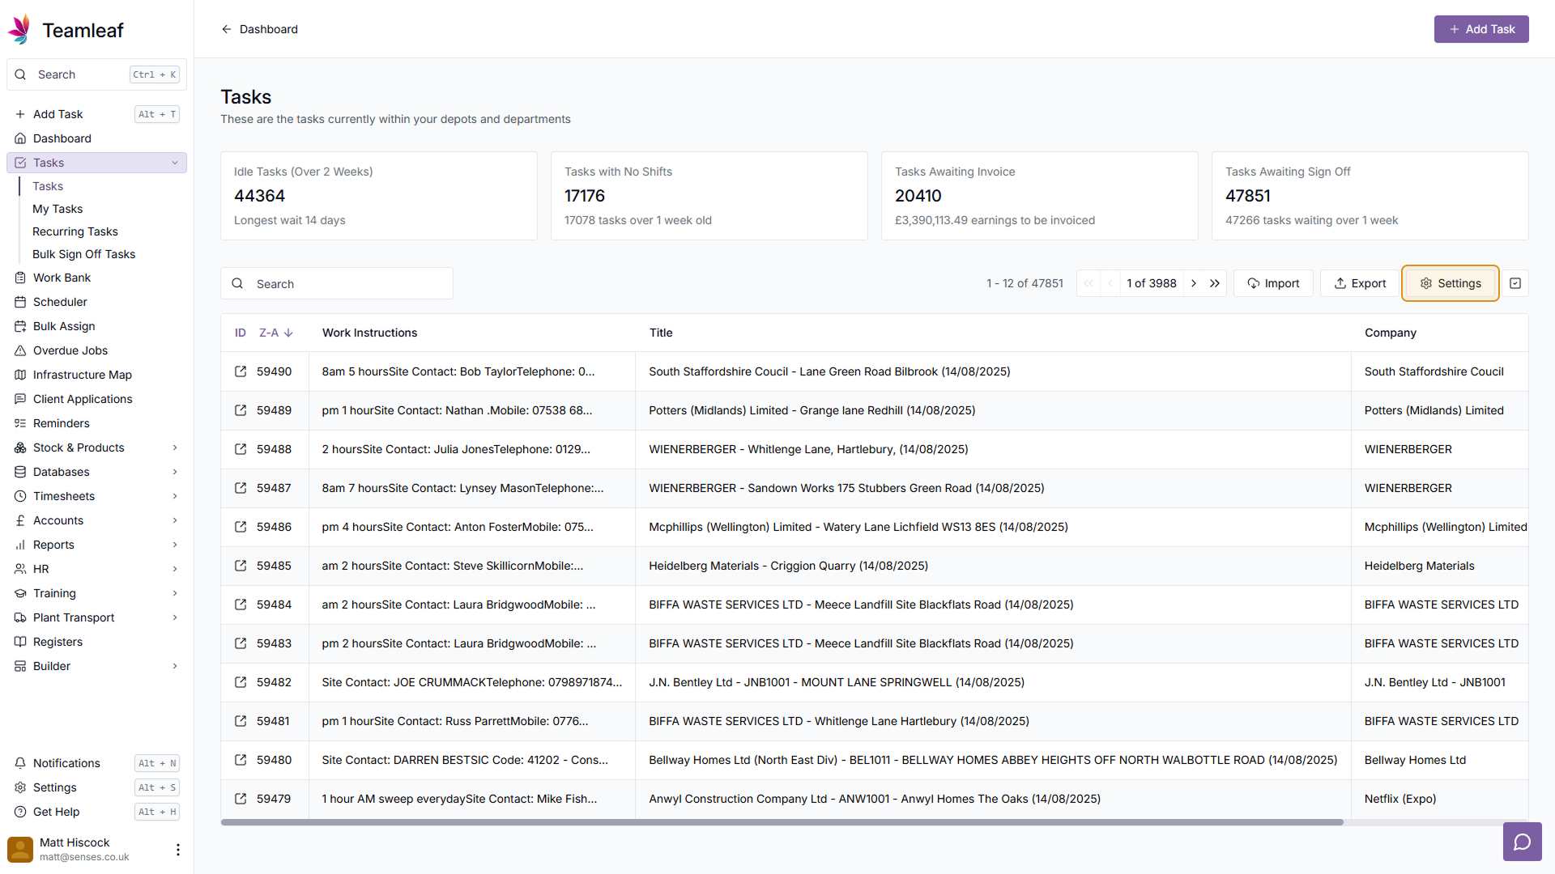The image size is (1555, 874).
Task: Open My Tasks submenu item
Action: (x=58, y=209)
